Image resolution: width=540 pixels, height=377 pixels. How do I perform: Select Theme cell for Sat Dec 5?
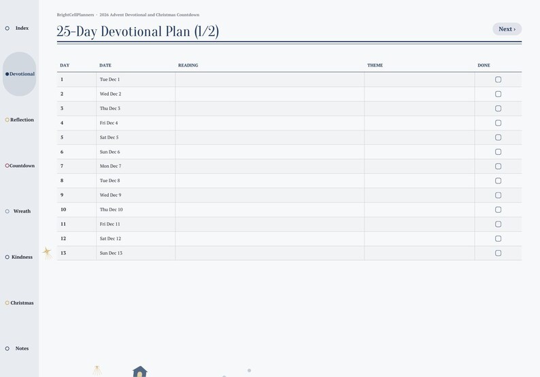tap(420, 137)
